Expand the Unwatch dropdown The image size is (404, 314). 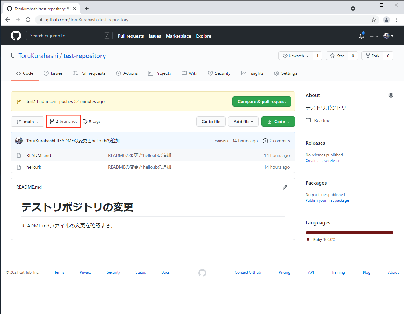(296, 56)
